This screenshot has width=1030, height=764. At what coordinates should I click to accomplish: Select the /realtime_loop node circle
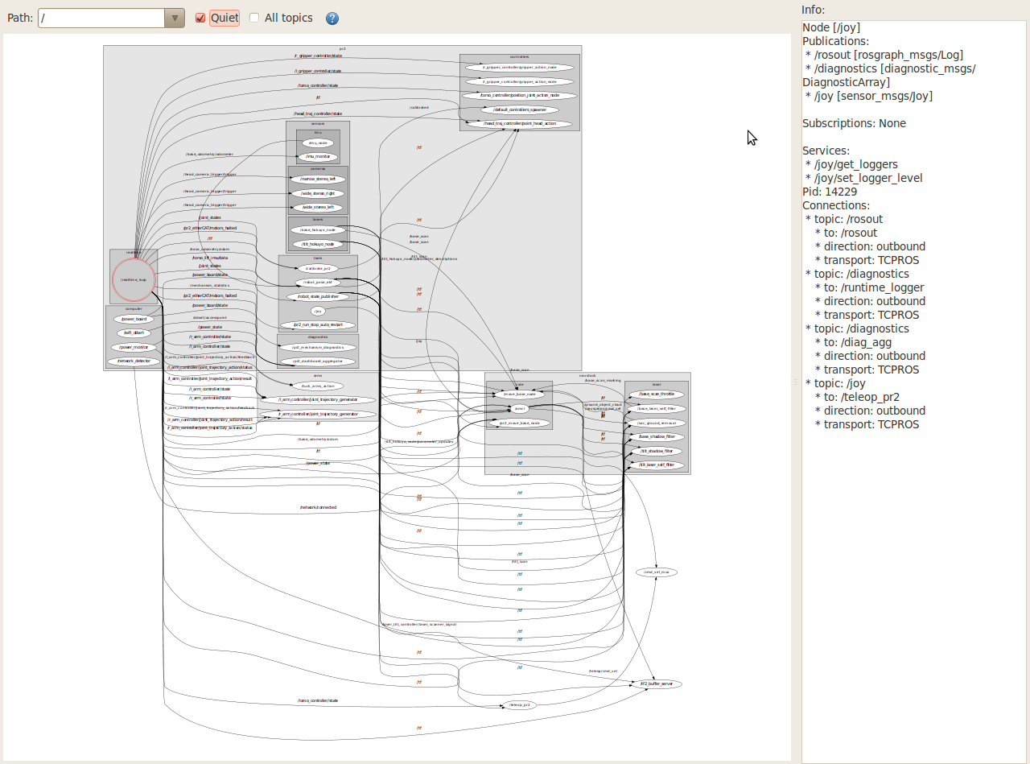point(133,279)
